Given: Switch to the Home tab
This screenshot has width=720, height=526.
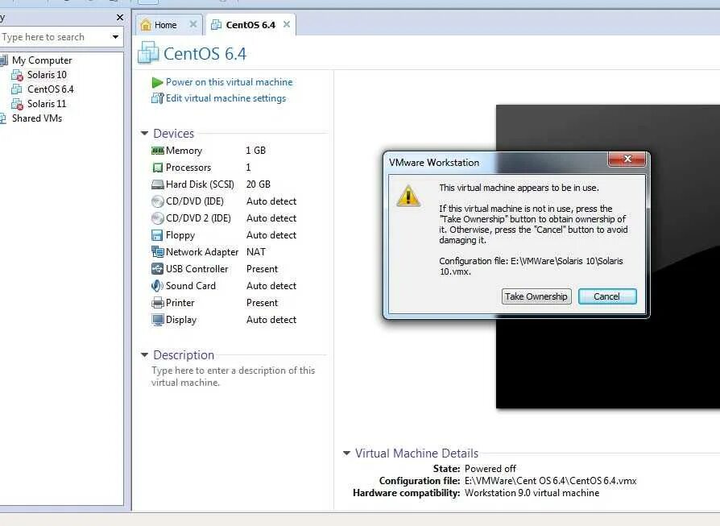Looking at the screenshot, I should pyautogui.click(x=164, y=25).
